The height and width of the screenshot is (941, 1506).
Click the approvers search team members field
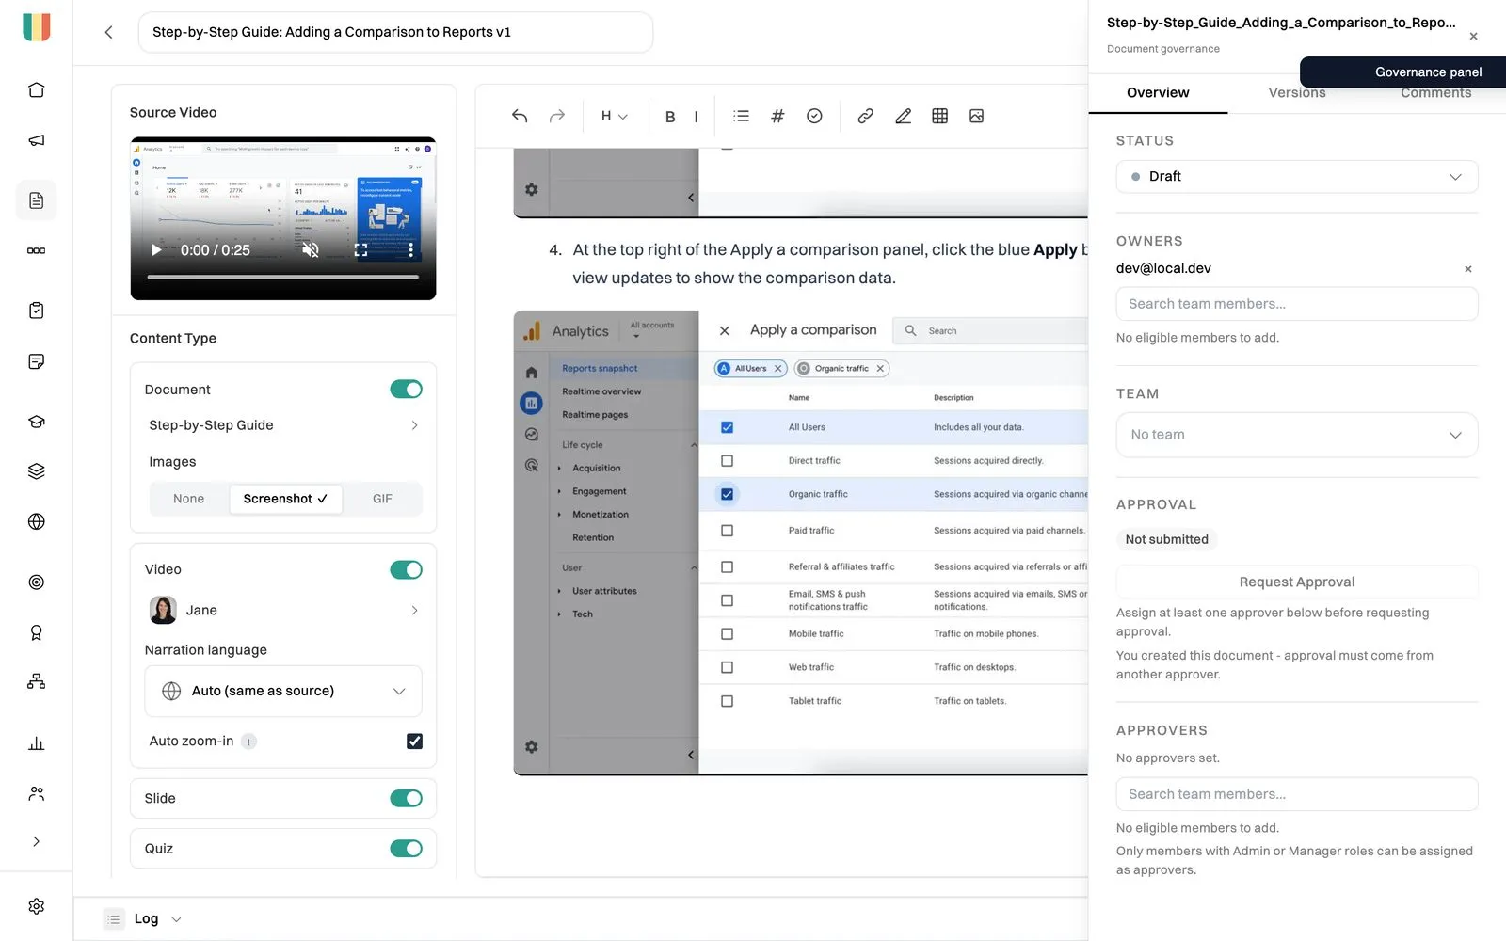1297,794
